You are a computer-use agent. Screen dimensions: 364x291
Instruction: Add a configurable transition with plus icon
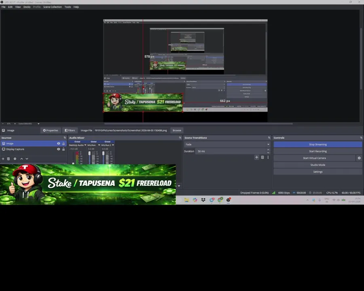(x=256, y=157)
